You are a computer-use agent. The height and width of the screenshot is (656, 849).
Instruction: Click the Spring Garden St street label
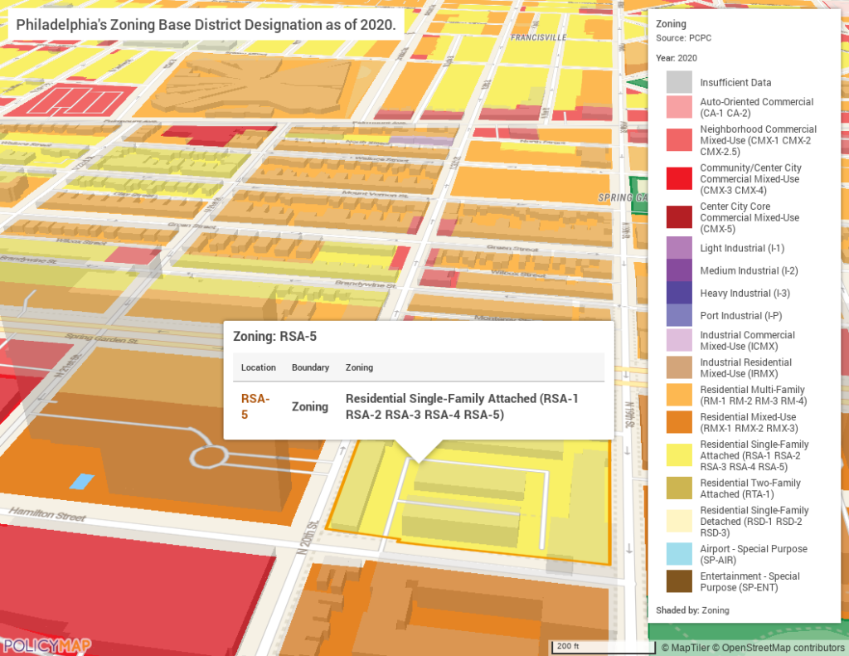[x=101, y=338]
